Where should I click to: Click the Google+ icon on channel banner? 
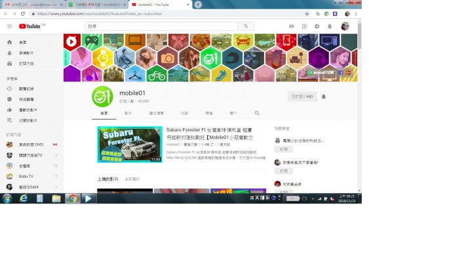(348, 73)
